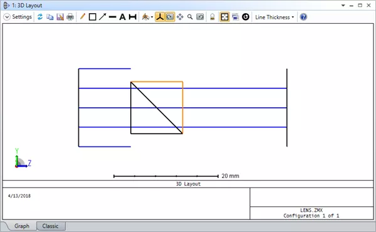Select the text annotation A tool

tap(123, 17)
